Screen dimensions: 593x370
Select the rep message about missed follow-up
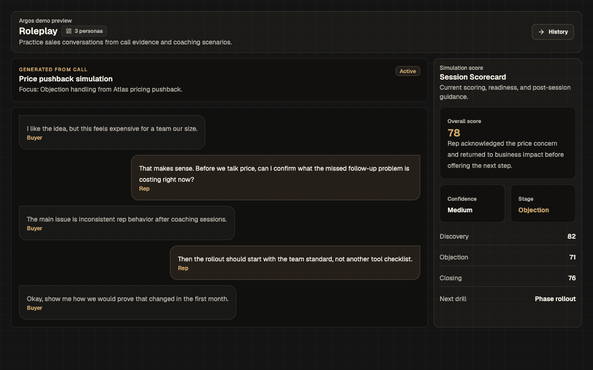click(276, 178)
